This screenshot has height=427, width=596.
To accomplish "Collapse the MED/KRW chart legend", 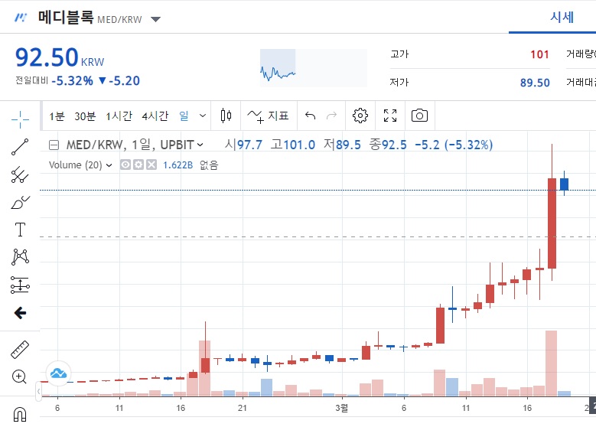I will (x=54, y=145).
